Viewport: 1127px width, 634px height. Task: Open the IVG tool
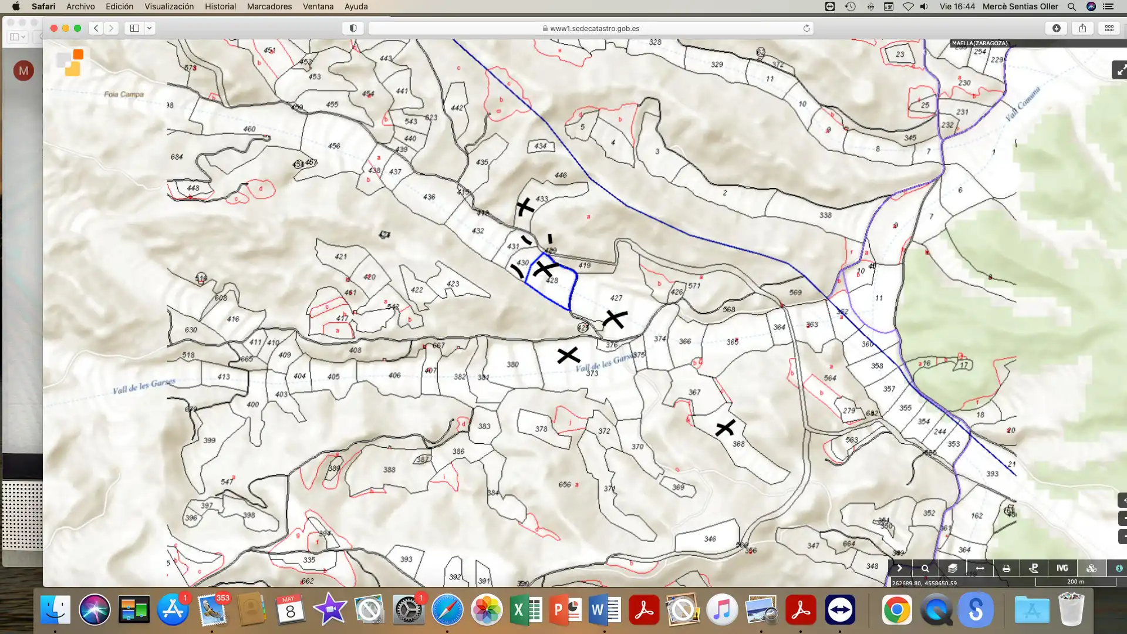(1062, 568)
